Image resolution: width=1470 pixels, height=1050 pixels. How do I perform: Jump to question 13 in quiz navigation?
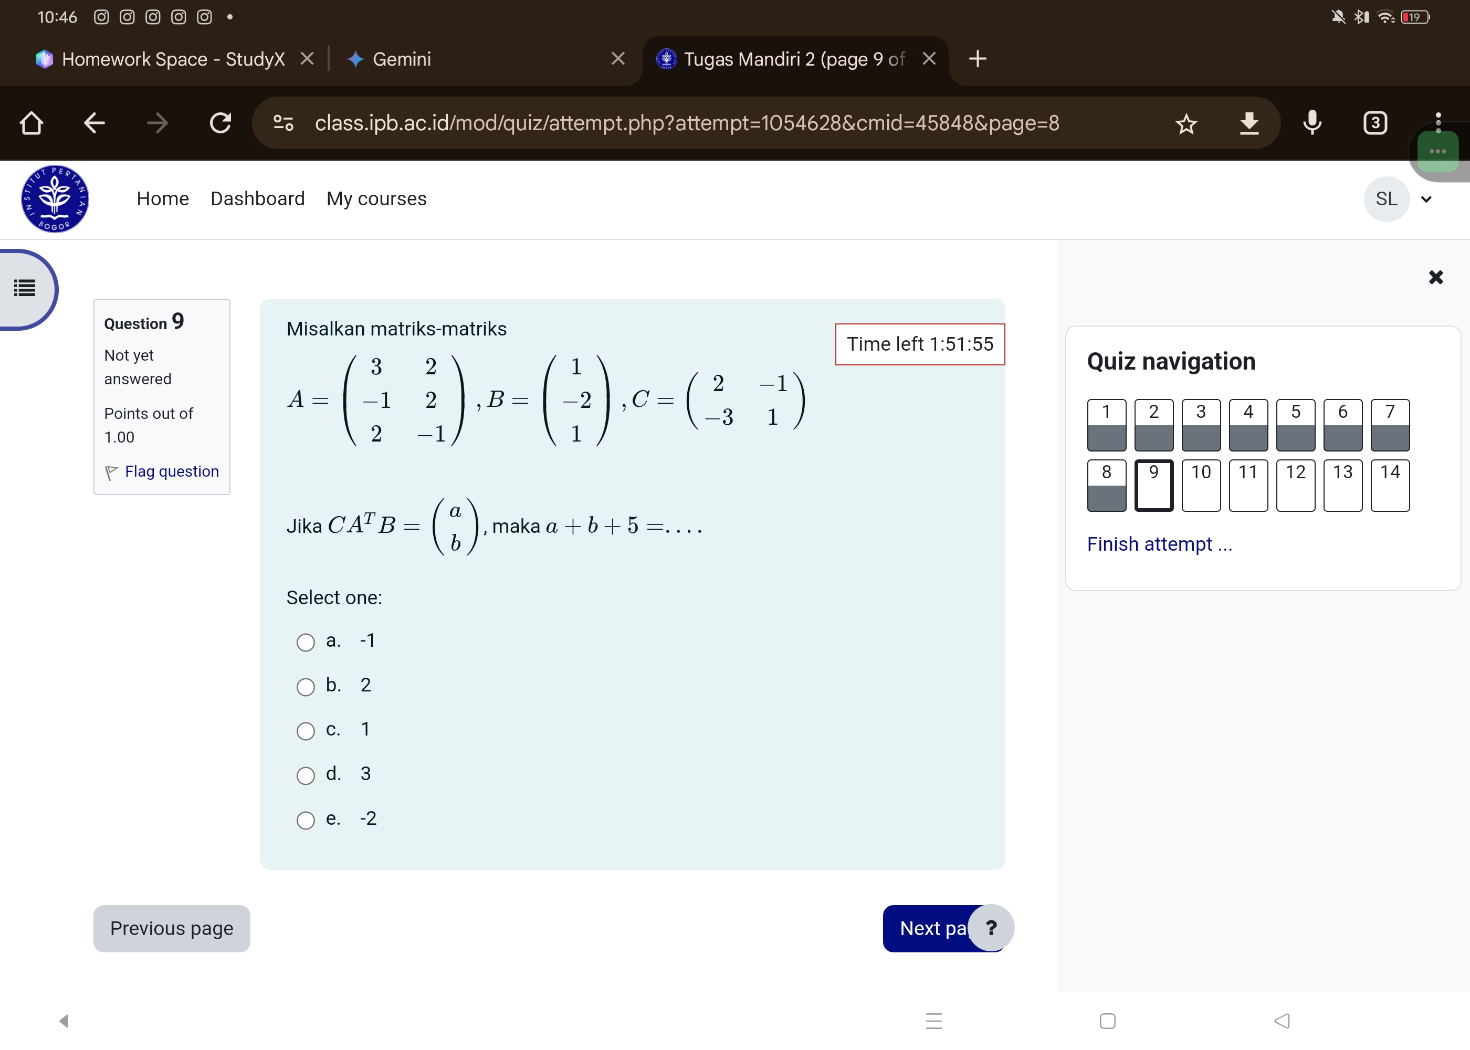pyautogui.click(x=1342, y=486)
